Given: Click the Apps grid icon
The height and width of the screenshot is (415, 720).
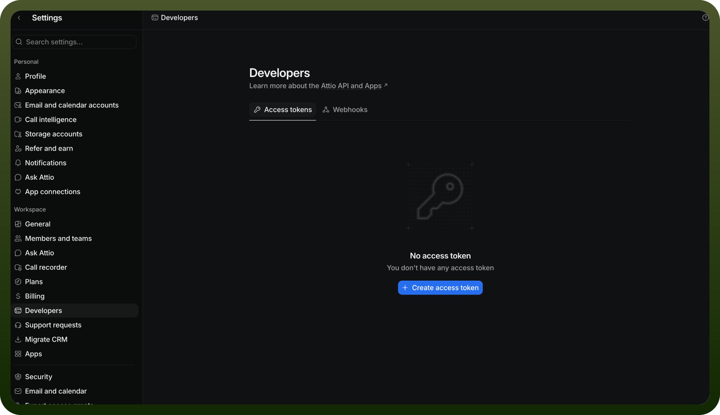Looking at the screenshot, I should [x=18, y=354].
